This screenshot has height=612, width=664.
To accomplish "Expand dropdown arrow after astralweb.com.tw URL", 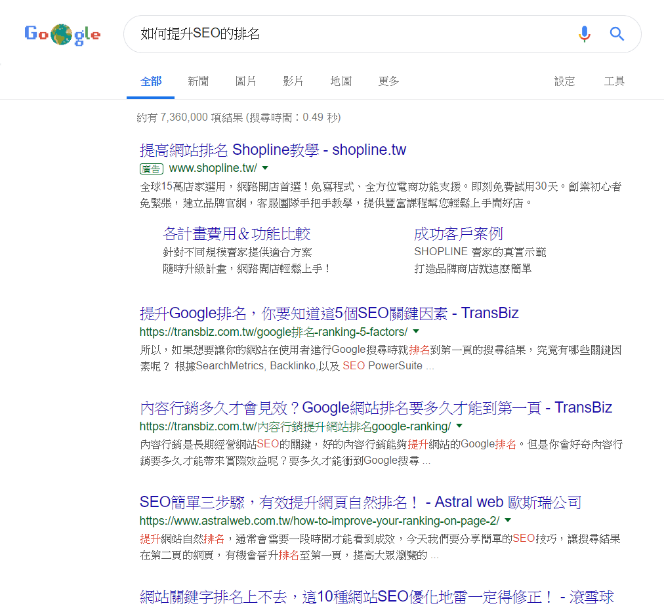I will 508,520.
